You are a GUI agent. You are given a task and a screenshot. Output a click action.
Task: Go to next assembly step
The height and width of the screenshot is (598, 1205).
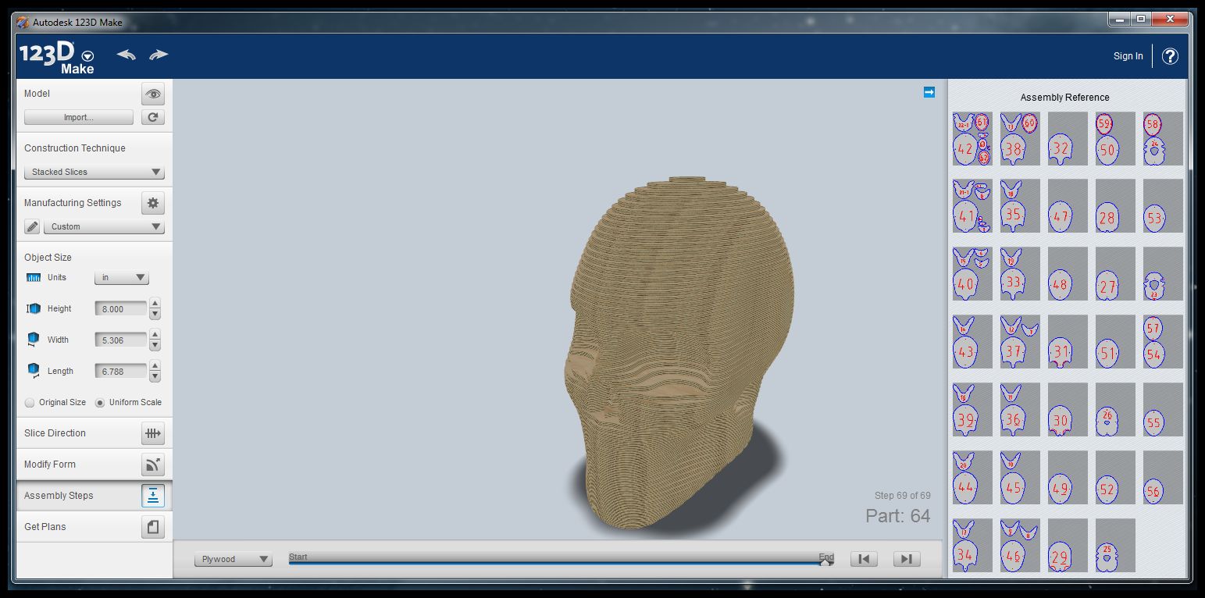(x=907, y=559)
